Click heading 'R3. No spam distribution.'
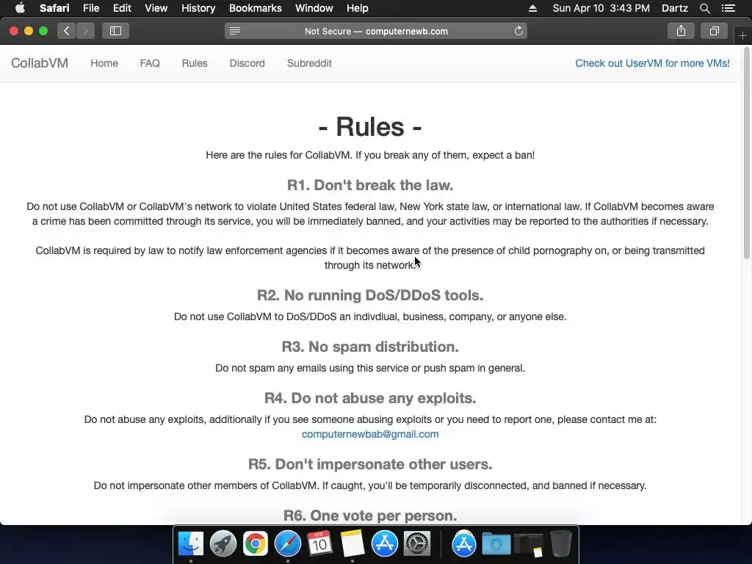 click(370, 347)
